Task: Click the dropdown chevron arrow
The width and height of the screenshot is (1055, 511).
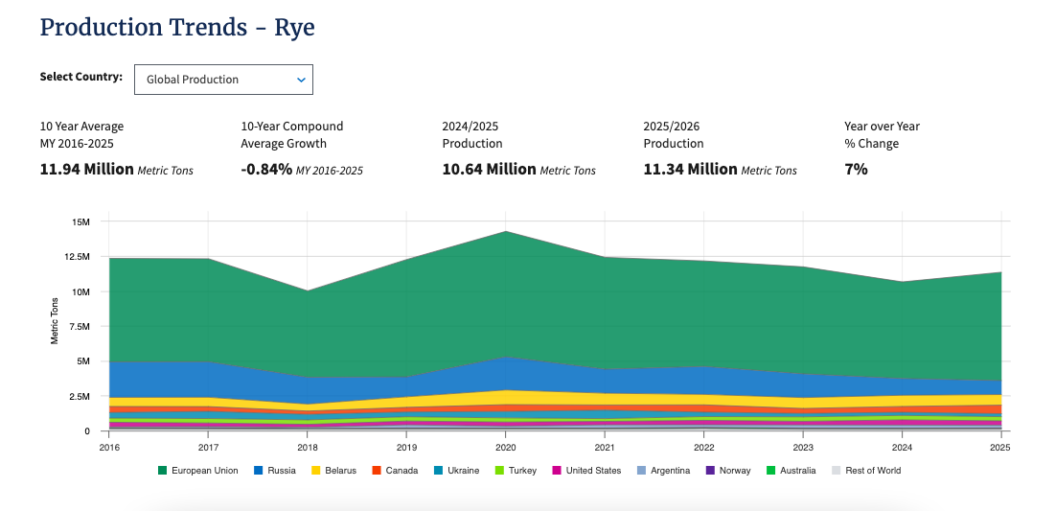Action: pyautogui.click(x=302, y=81)
